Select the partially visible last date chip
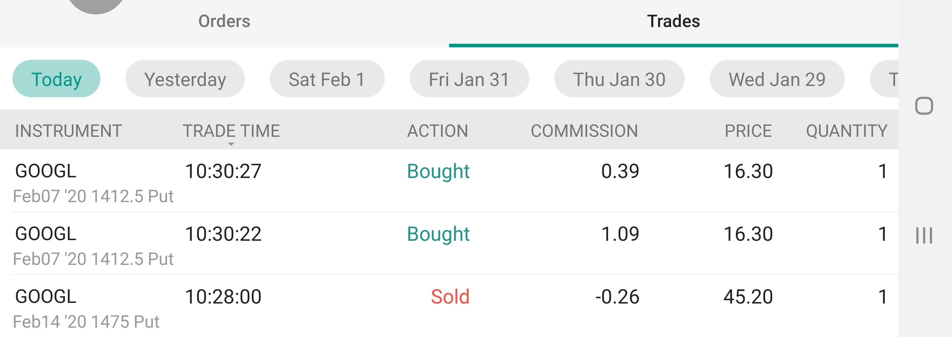 [884, 79]
